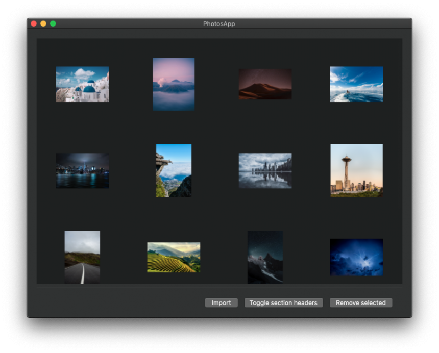Click the PhotosApp title bar text
This screenshot has height=353, width=439.
pos(219,23)
